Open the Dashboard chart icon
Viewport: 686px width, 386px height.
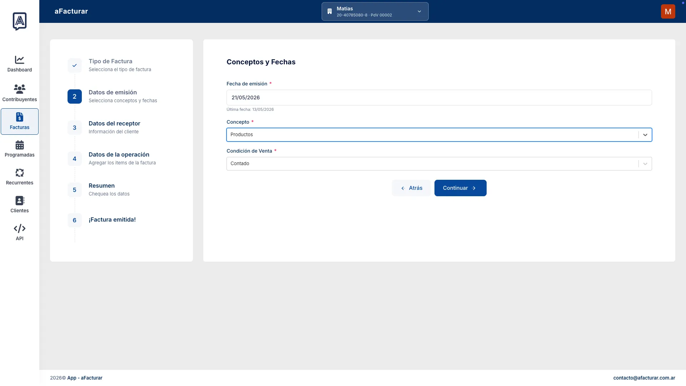pyautogui.click(x=19, y=60)
